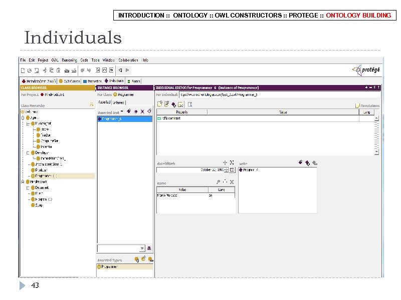Open the File menu

23,60
